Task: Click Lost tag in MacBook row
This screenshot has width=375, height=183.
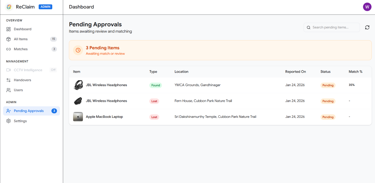Action: tap(154, 117)
